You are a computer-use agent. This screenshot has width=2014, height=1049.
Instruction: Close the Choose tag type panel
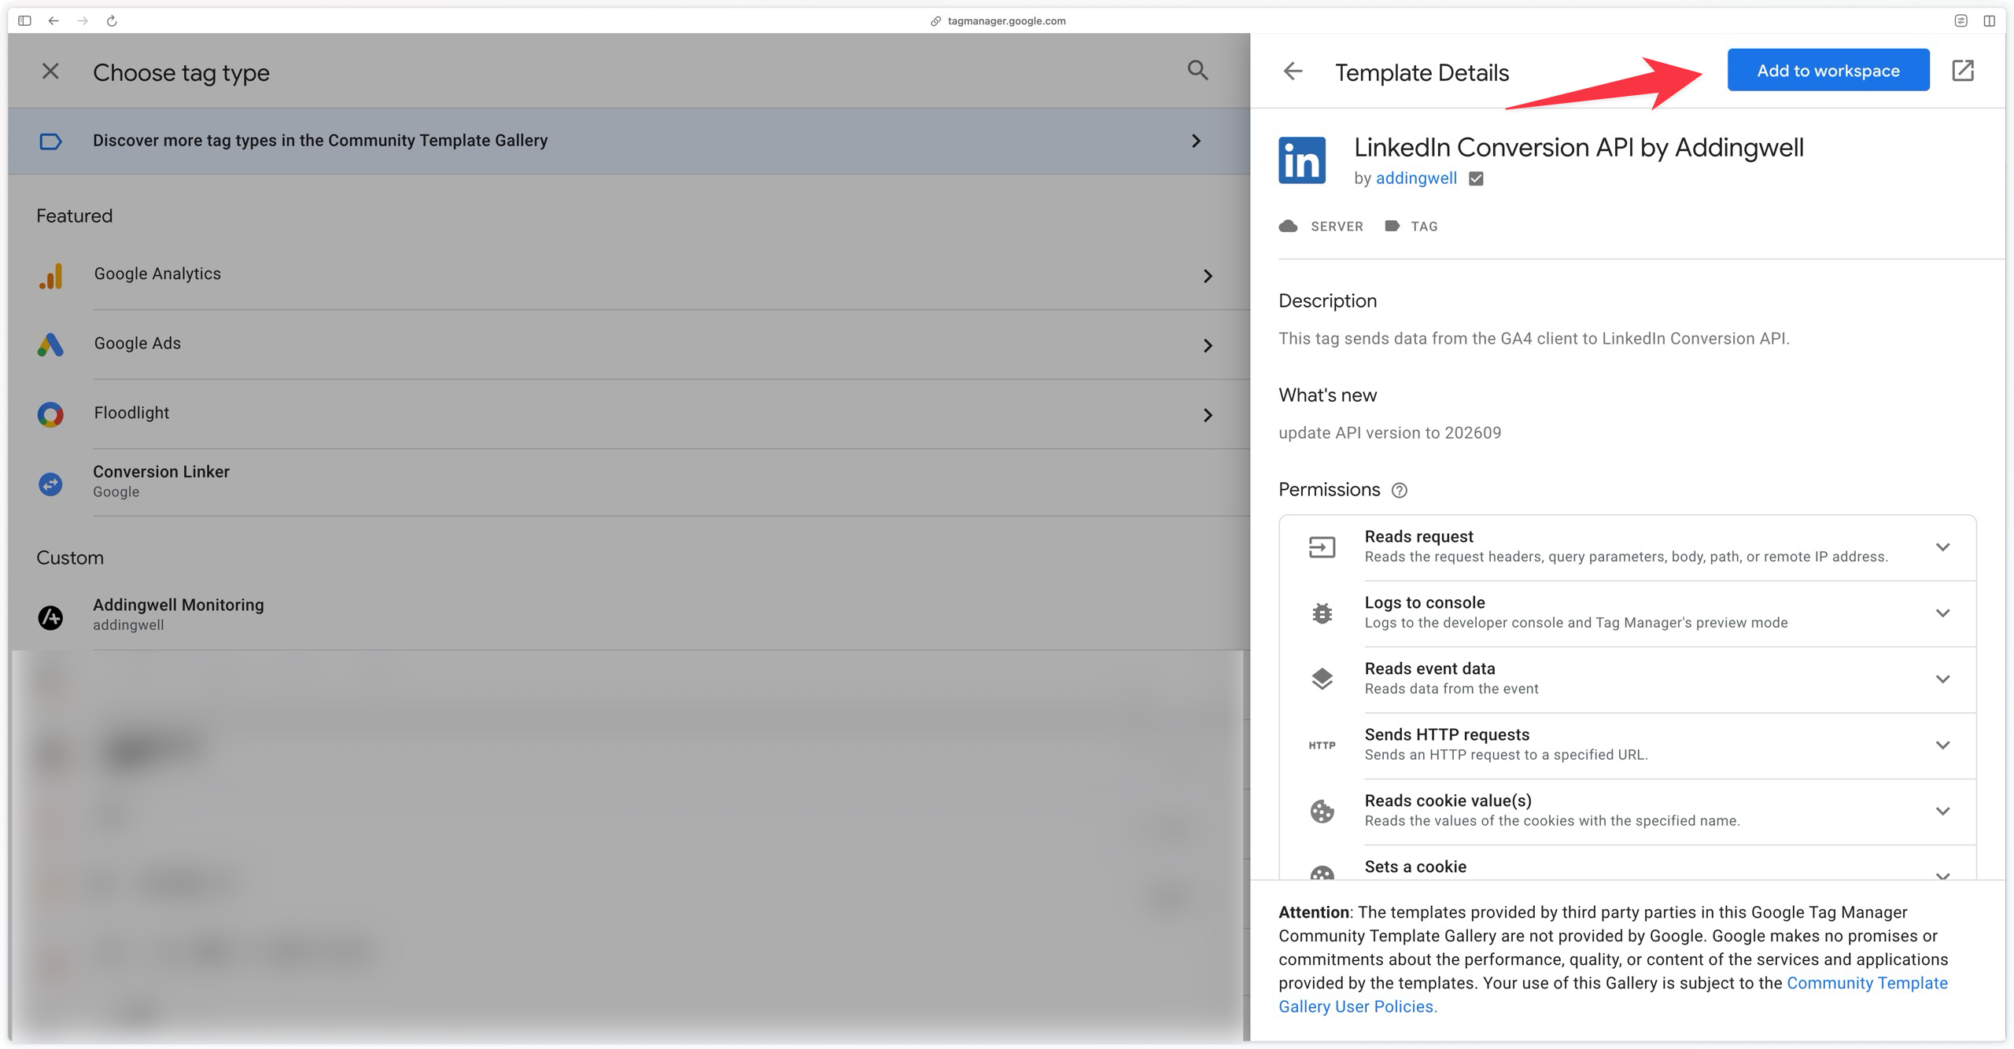50,72
